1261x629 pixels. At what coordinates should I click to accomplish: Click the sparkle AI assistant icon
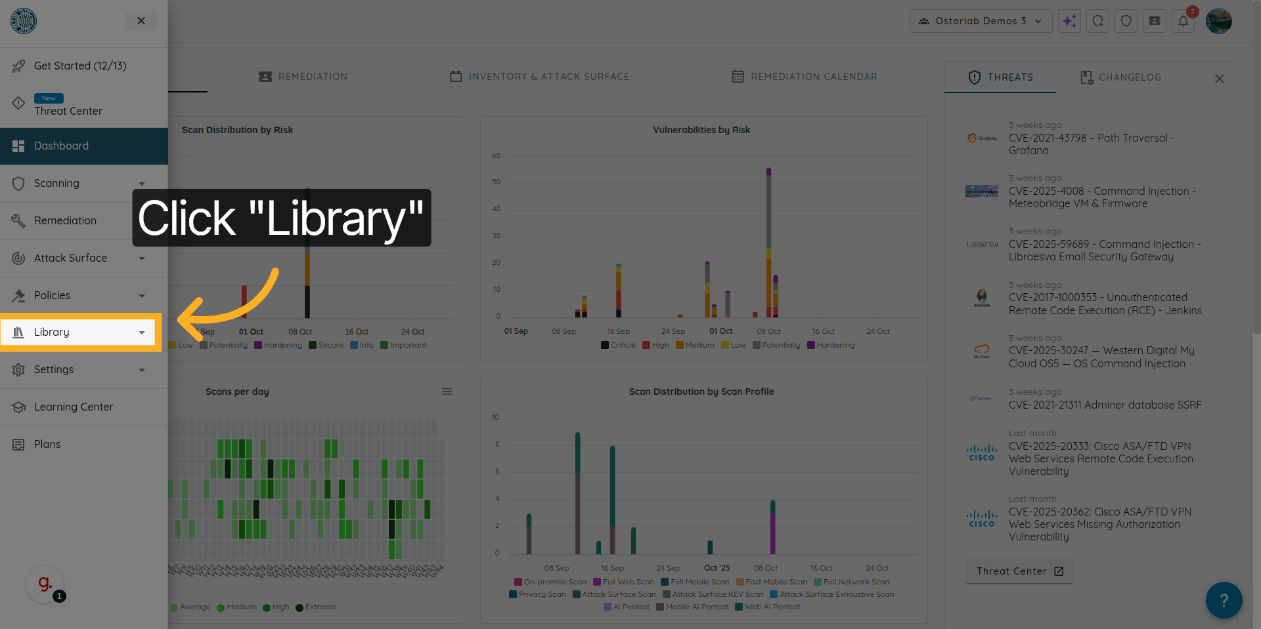tap(1069, 21)
